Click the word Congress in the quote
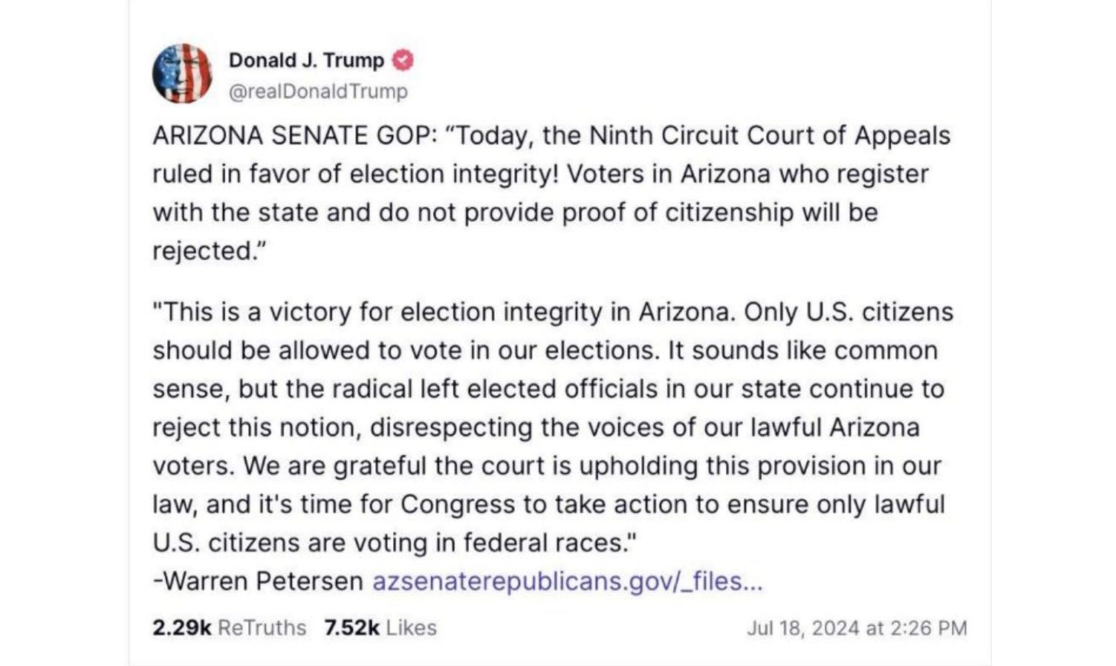Viewport: 1116px width, 666px height. pos(458,505)
